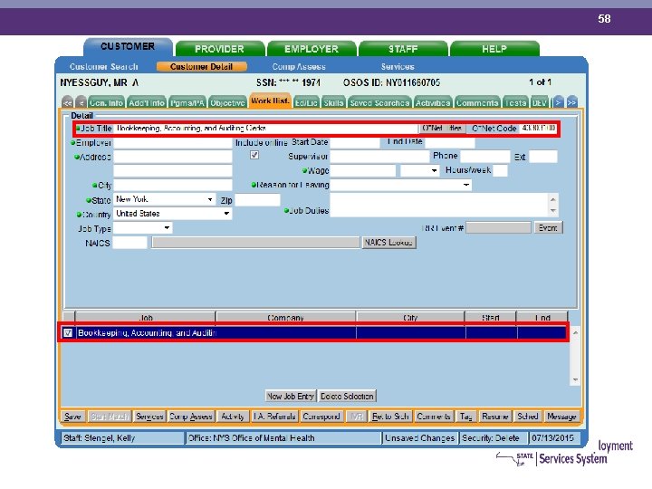This screenshot has width=652, height=489.
Task: Open the State dropdown
Action: (210, 199)
